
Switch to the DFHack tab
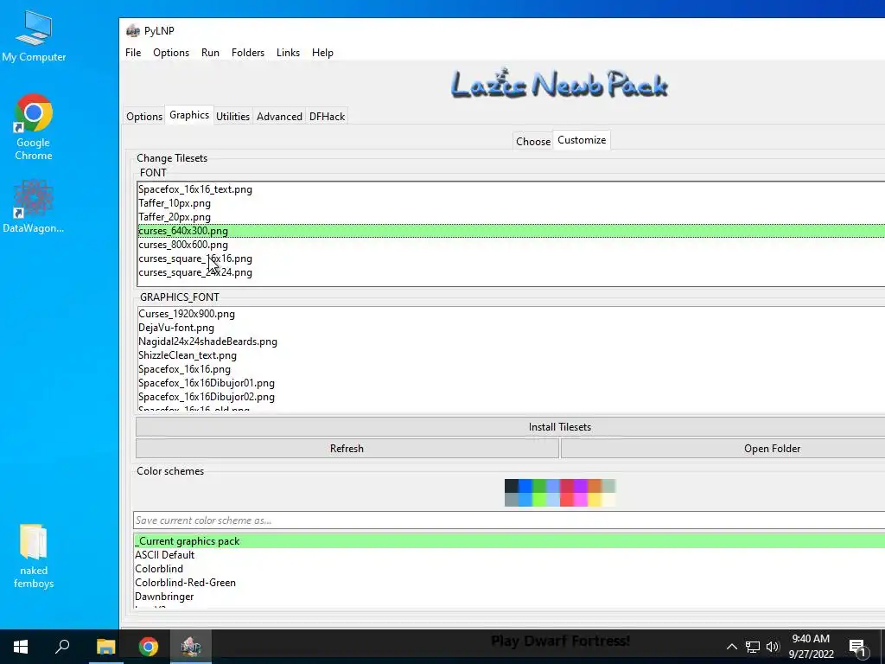click(327, 117)
